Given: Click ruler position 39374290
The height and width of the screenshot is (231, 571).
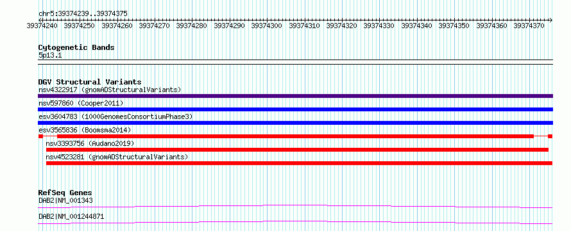Looking at the screenshot, I should [230, 26].
